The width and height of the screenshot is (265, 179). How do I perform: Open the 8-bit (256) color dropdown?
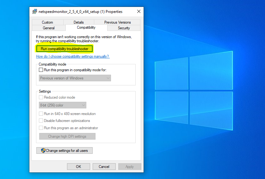pos(63,105)
